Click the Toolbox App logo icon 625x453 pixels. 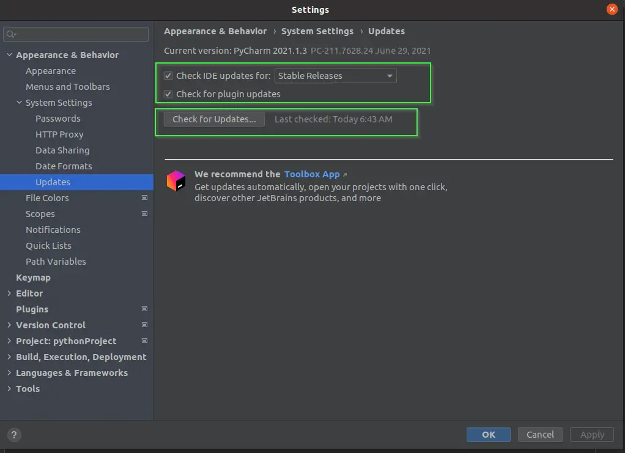point(176,181)
